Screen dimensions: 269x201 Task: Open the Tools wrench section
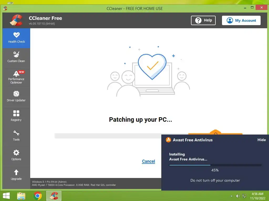16,136
